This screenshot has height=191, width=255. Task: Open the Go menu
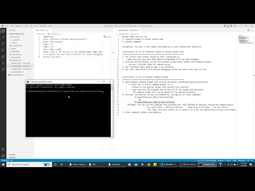point(31,26)
